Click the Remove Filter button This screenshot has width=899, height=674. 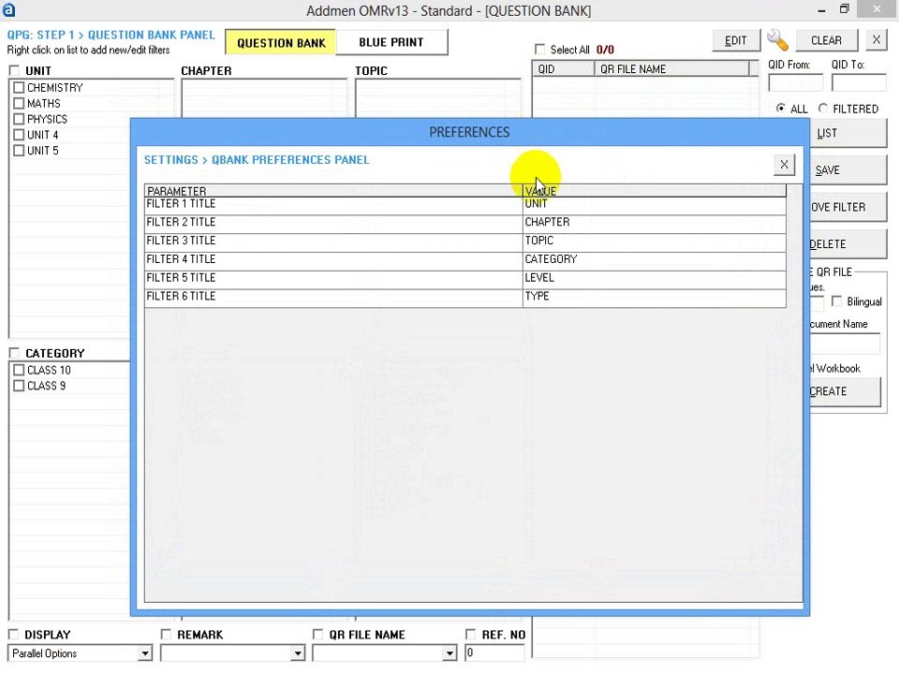(x=847, y=207)
